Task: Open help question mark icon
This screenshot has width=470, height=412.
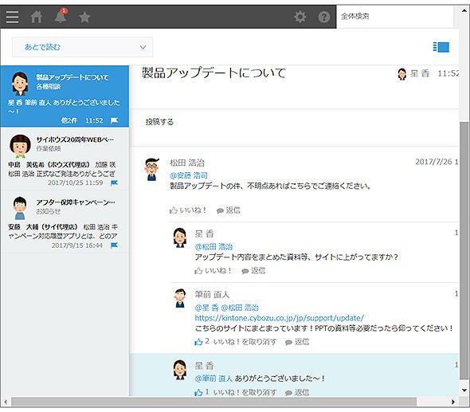Action: (x=323, y=17)
